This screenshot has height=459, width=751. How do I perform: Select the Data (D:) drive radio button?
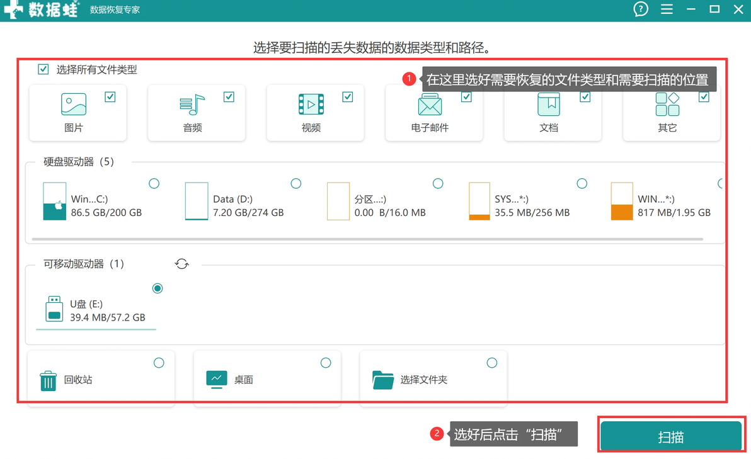tap(296, 183)
